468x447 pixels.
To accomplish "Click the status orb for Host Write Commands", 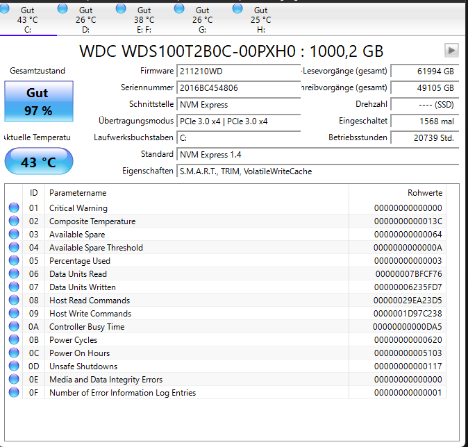I will [x=14, y=313].
